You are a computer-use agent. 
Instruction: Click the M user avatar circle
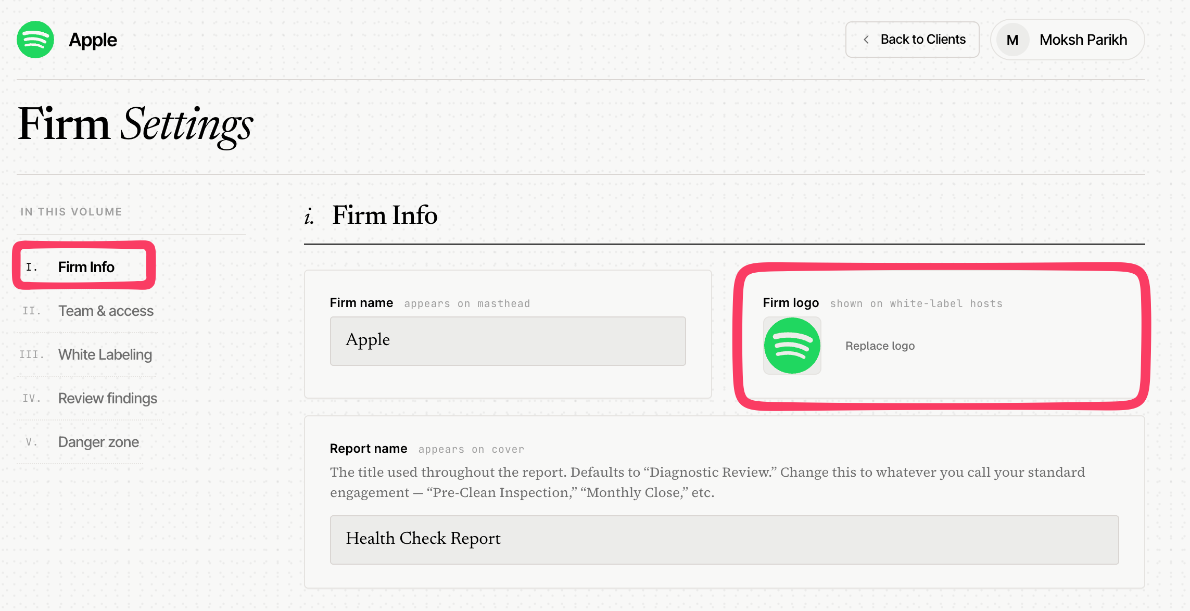1012,40
